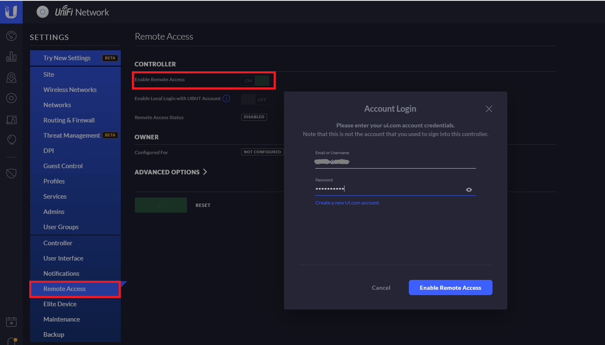Viewport: 605px width, 345px height.
Task: Select Remote Access in the sidebar
Action: pos(75,289)
